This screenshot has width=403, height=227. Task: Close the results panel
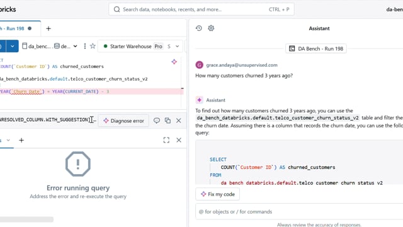179,140
